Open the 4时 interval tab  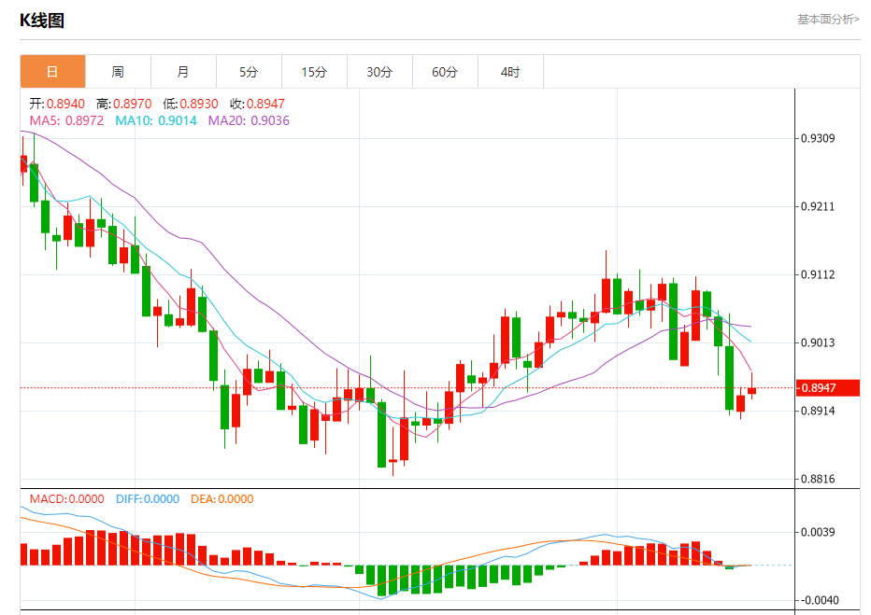click(510, 72)
